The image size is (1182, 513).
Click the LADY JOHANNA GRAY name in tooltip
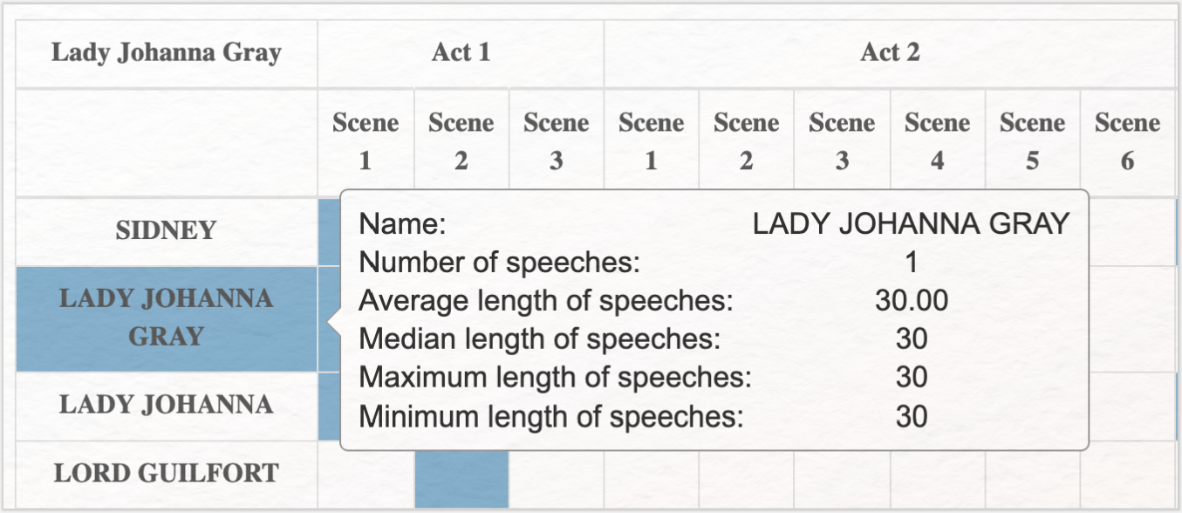click(911, 224)
